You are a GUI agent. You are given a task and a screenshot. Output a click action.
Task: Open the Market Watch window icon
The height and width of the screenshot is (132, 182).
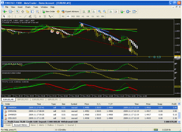[x=18, y=11]
